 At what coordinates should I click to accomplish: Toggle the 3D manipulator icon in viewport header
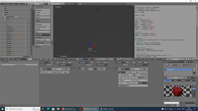coord(79,59)
